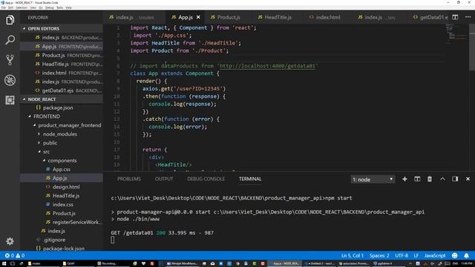Show errors and warnings count in status bar
Image resolution: width=475 pixels, height=267 pixels.
[x=15, y=256]
